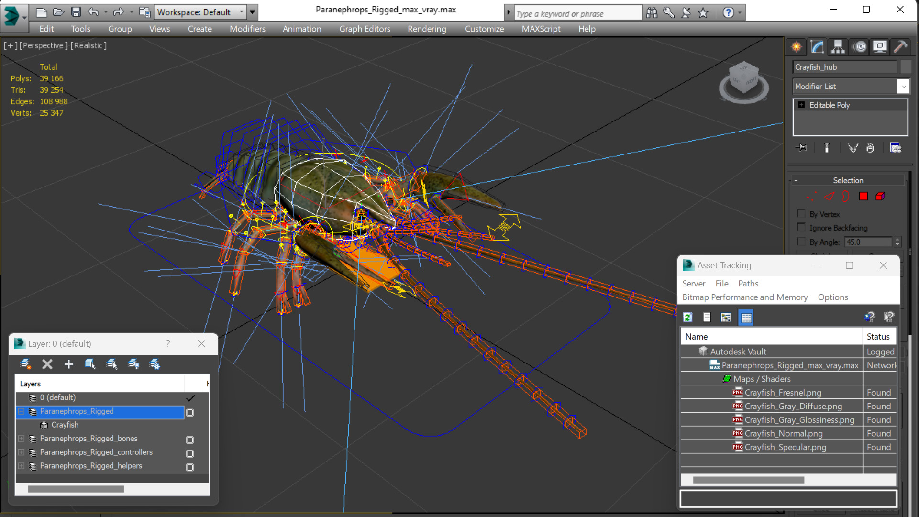Viewport: 919px width, 517px height.
Task: Open the Create panel sun icon
Action: 797,46
